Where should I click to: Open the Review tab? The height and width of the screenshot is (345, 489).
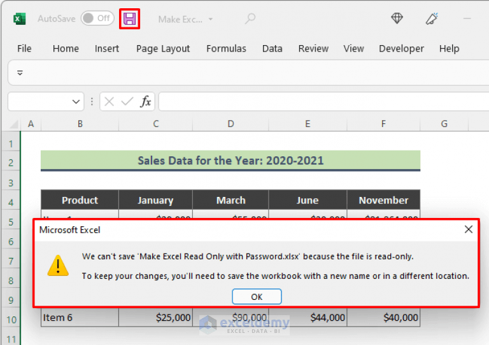(313, 48)
